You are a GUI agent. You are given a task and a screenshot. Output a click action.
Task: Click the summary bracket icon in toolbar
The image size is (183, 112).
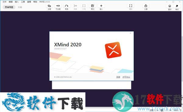click(75, 6)
